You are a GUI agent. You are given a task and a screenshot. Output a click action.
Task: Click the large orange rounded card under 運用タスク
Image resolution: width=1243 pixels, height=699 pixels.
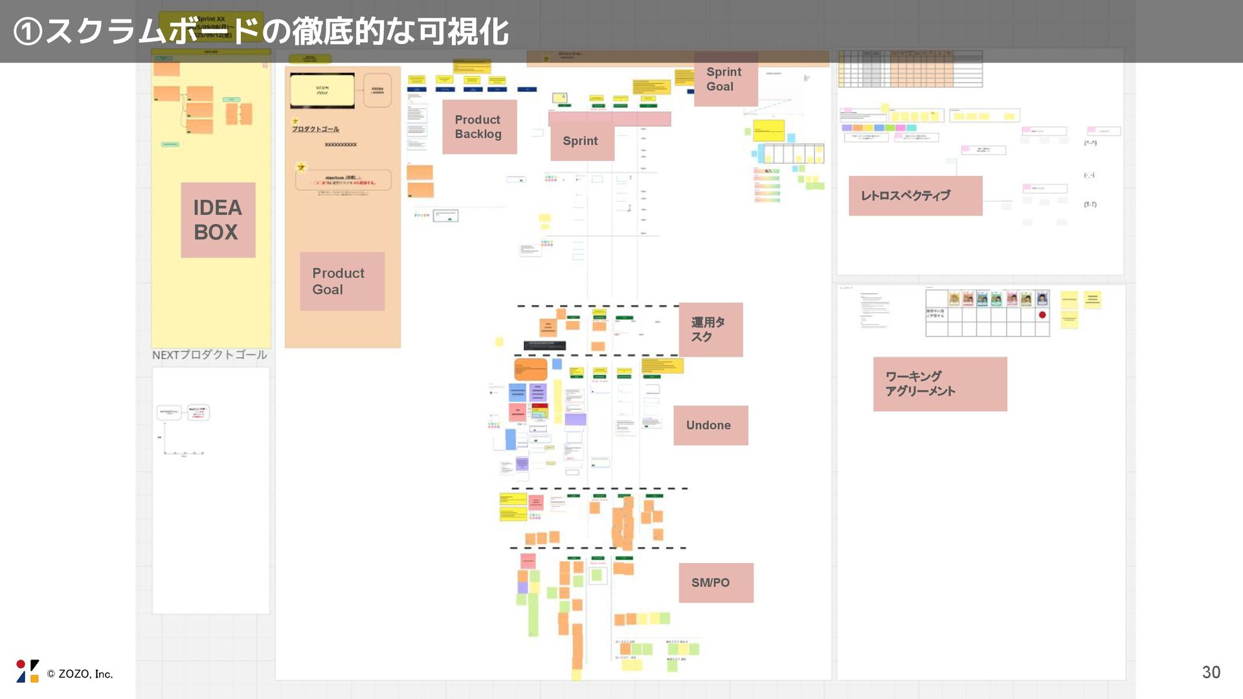pos(530,370)
